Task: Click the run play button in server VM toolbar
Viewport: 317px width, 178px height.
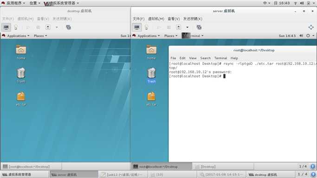Action: [x=159, y=27]
